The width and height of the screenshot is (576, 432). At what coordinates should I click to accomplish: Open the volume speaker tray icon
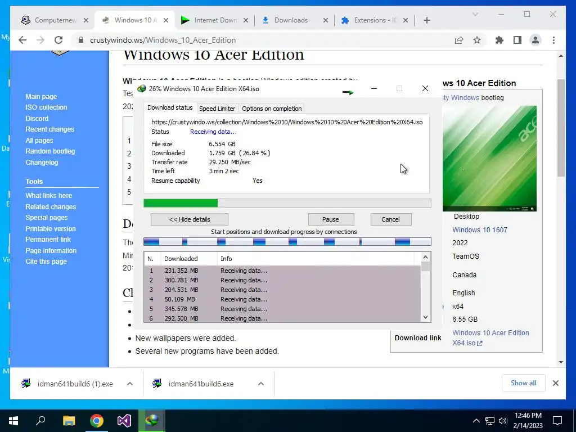503,421
